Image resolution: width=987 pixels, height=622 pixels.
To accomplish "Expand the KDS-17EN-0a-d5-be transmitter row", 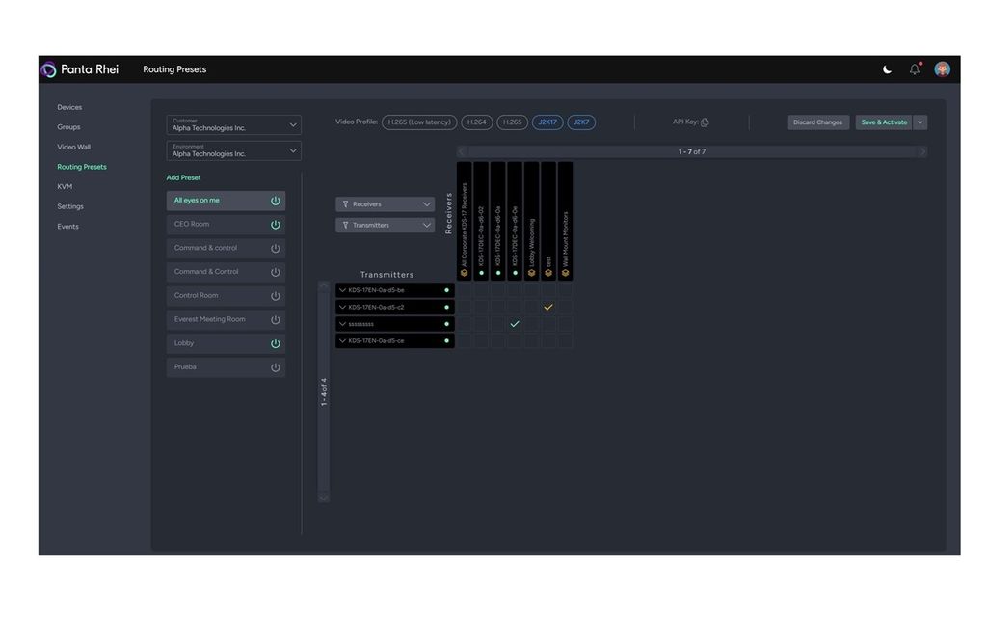I will point(342,290).
